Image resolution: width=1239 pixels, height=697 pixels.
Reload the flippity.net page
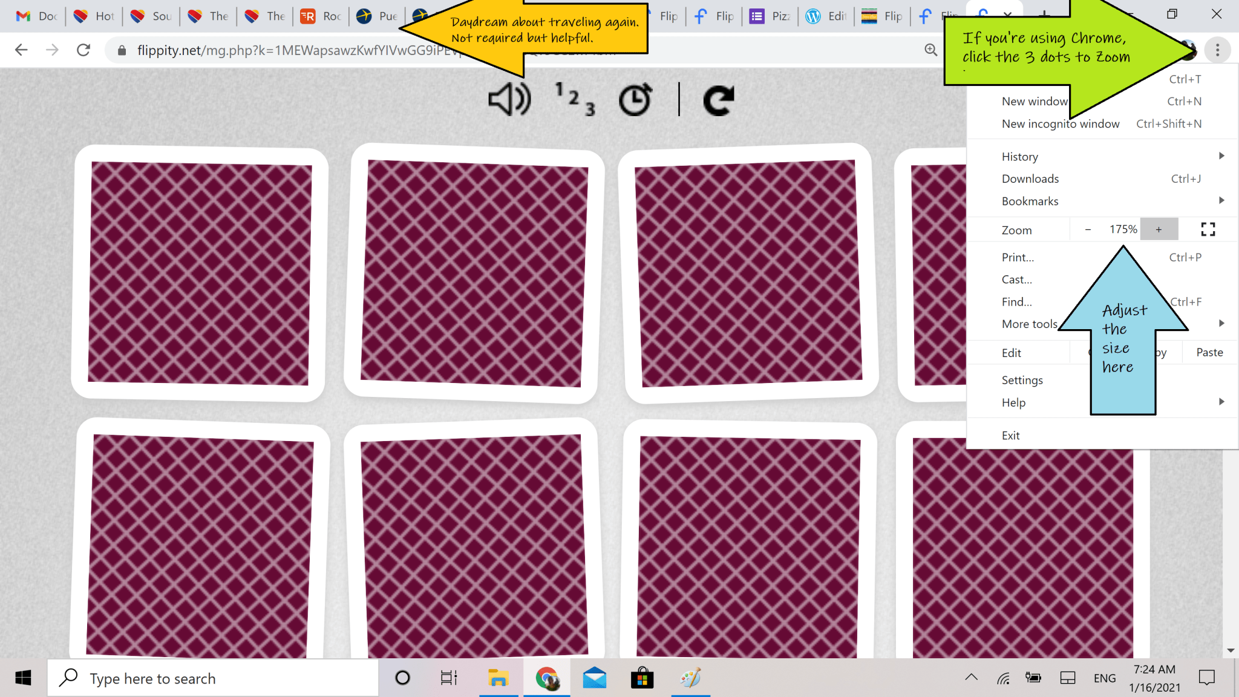point(83,50)
